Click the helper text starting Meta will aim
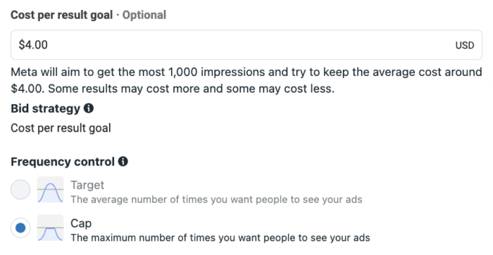Screen dimensions: 493x255 coord(246,80)
